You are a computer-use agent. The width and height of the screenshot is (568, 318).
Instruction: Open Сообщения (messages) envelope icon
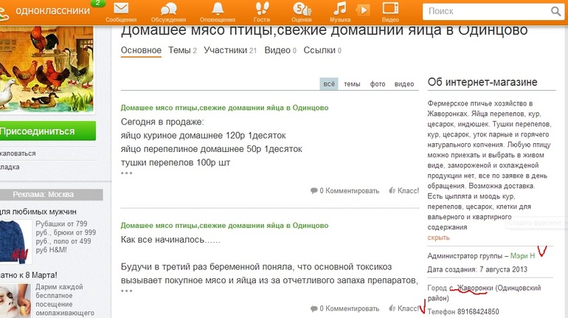tap(120, 10)
